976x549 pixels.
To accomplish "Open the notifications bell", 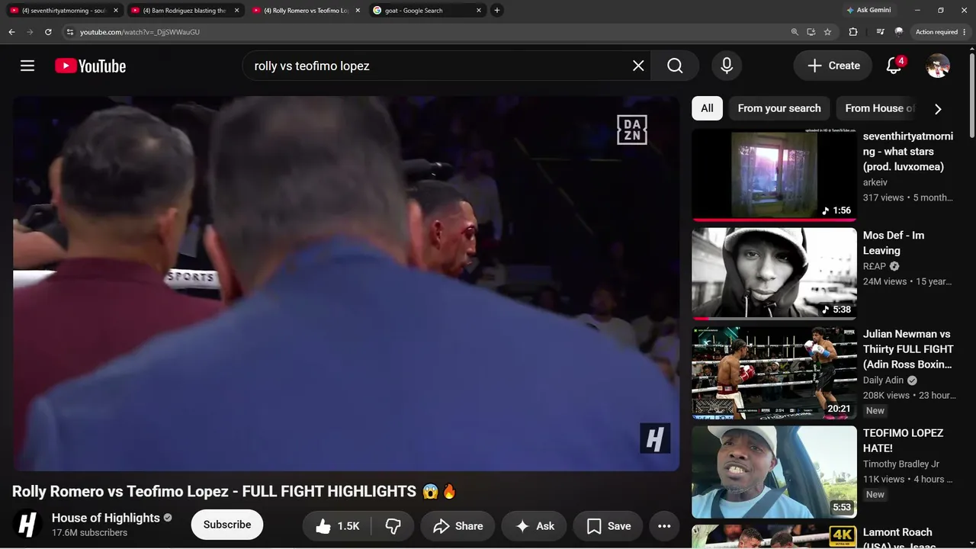I will pos(894,66).
